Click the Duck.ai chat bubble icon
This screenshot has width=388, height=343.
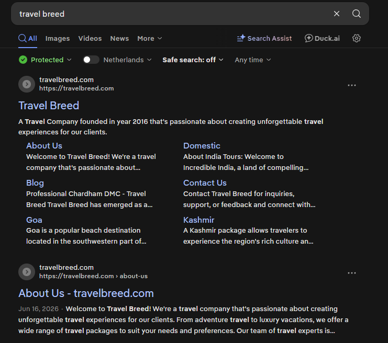point(308,38)
